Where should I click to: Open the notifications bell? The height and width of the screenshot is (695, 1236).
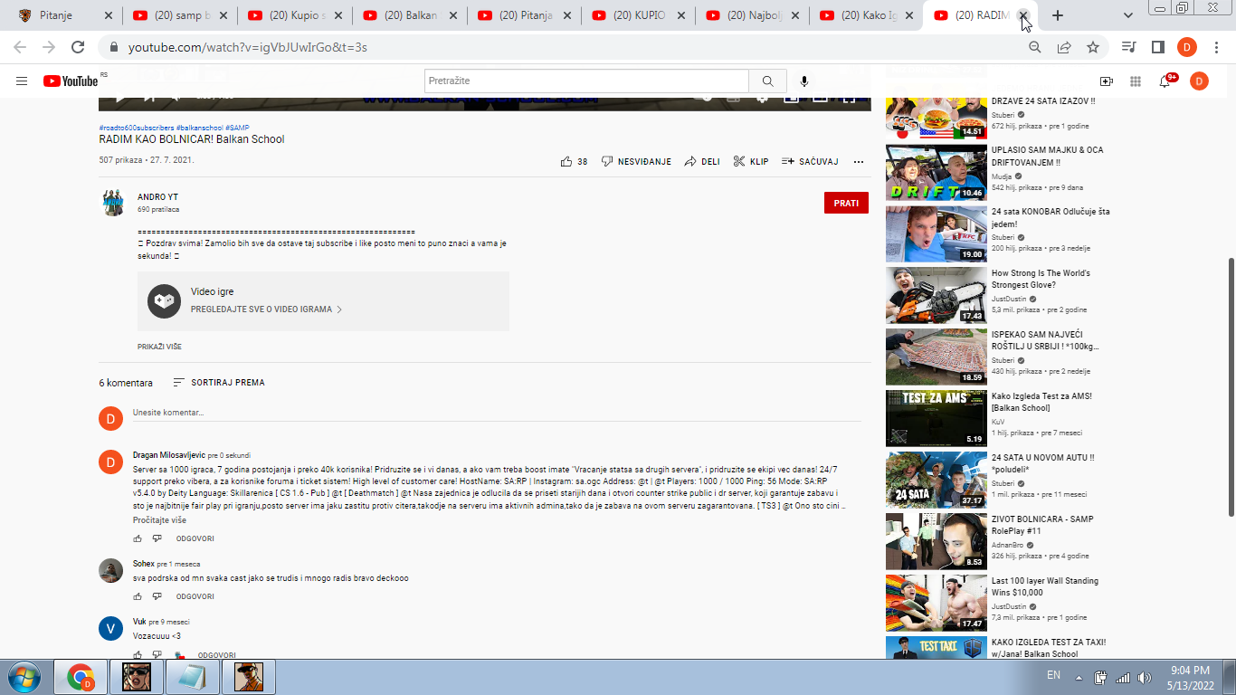point(1165,81)
